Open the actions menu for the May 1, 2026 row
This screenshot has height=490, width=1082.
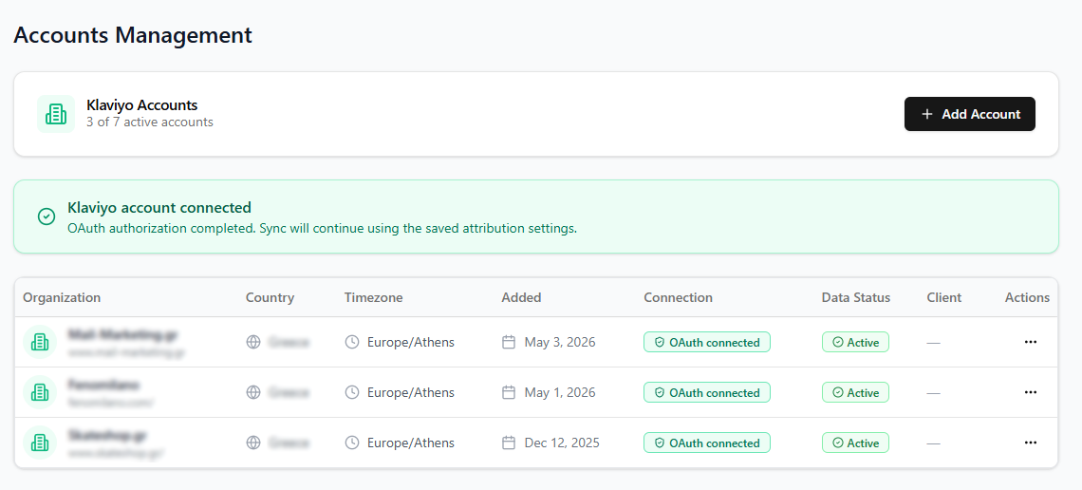point(1030,392)
